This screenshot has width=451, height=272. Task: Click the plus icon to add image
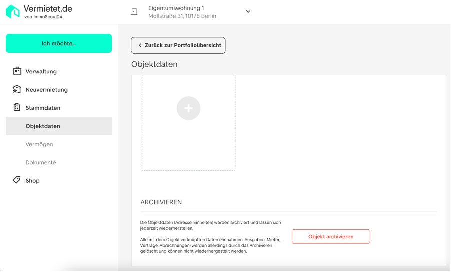point(188,108)
